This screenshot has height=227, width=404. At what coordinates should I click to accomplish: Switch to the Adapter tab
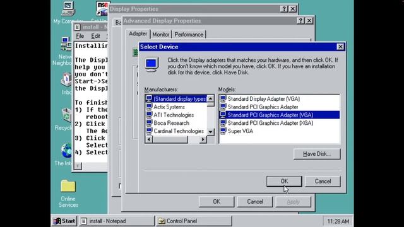(x=138, y=33)
